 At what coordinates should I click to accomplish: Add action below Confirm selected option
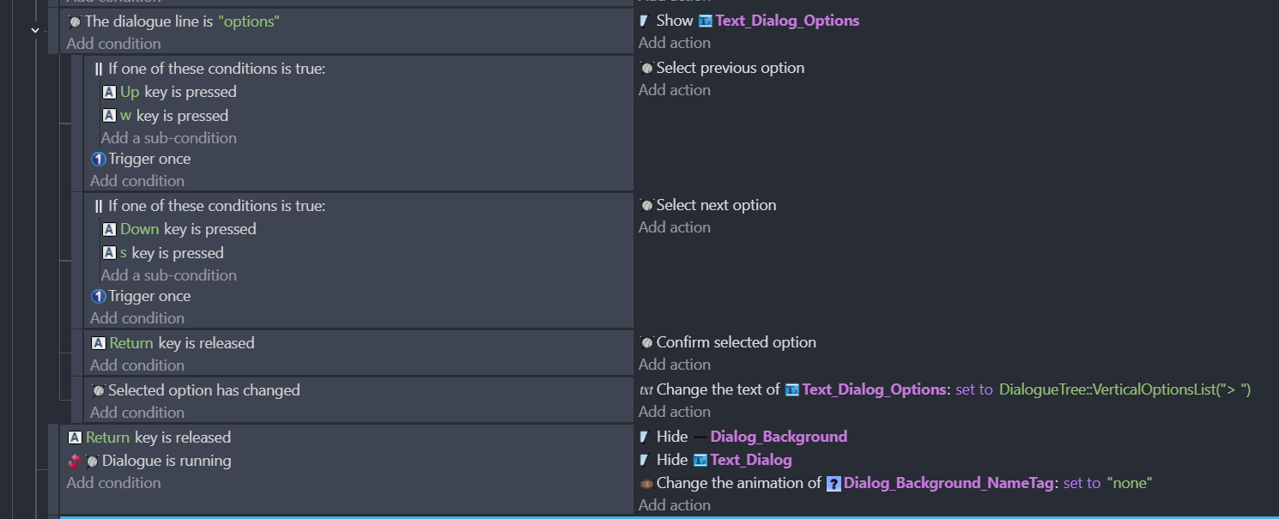[675, 365]
